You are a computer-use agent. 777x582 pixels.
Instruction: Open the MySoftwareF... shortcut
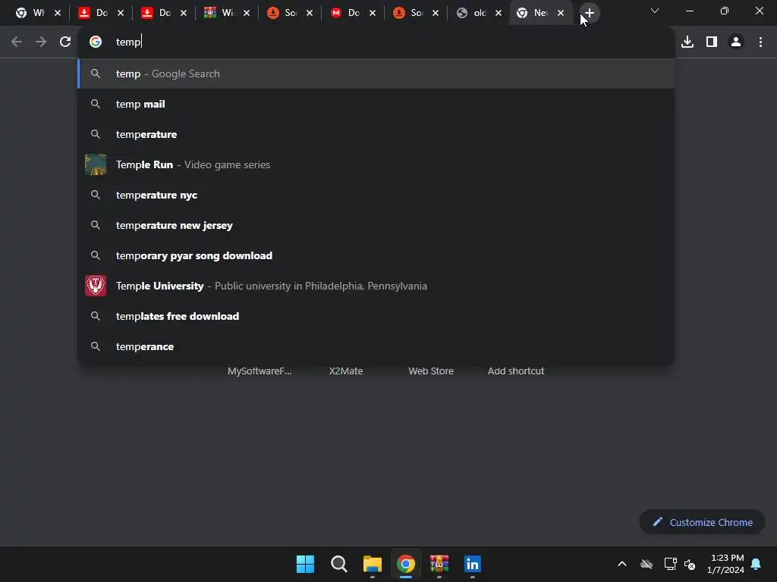pos(260,371)
